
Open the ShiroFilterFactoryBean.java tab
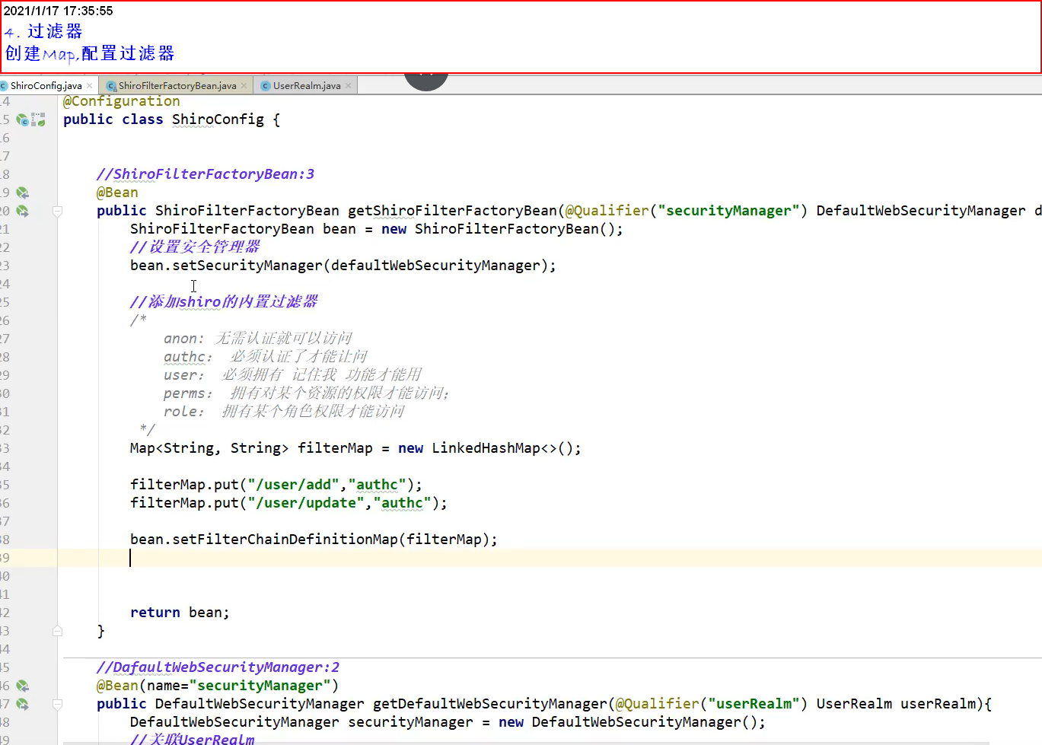click(177, 86)
